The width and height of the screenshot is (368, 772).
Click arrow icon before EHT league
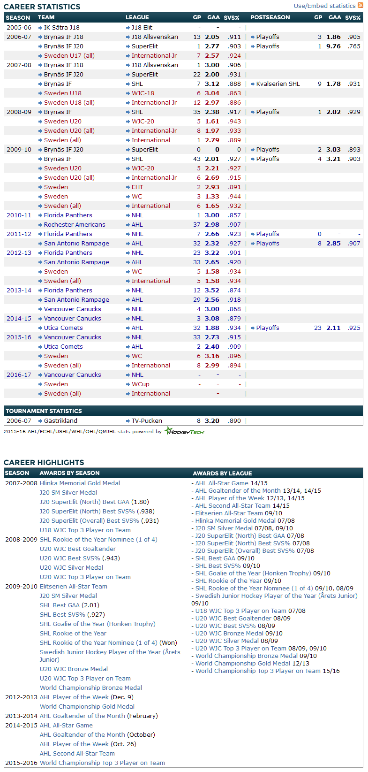click(x=128, y=187)
